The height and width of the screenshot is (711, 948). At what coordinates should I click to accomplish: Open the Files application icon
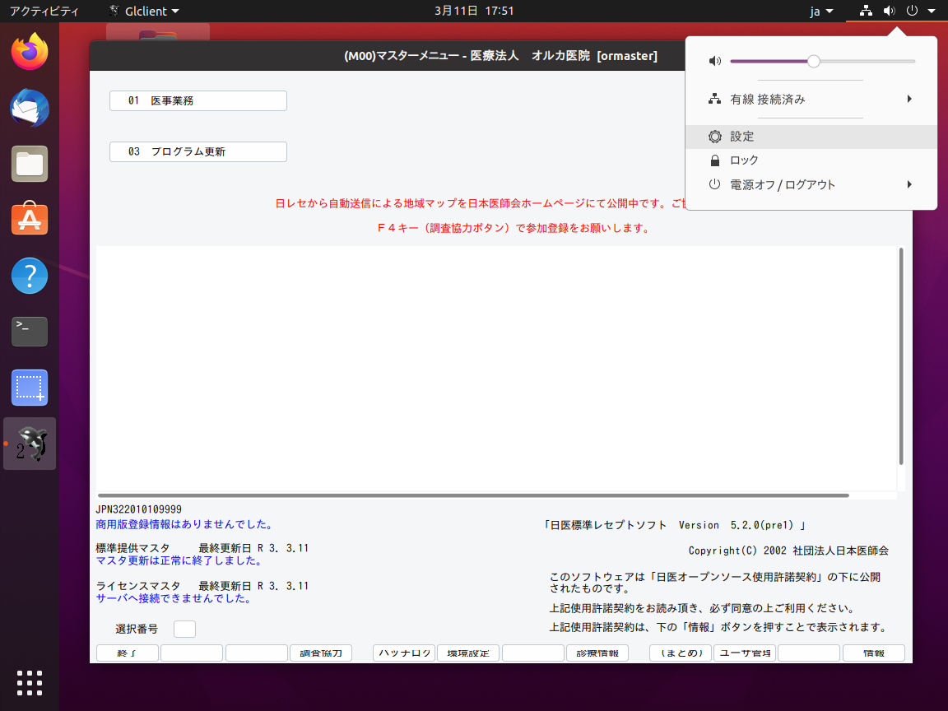29,163
